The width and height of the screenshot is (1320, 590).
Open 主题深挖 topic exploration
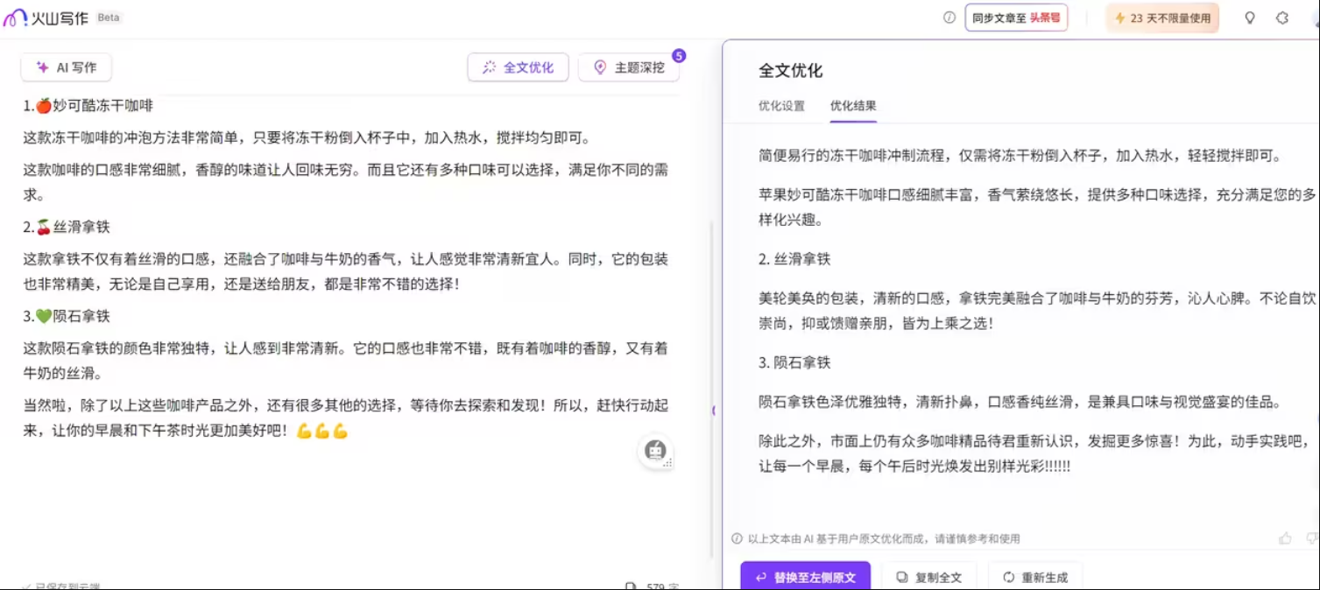629,67
